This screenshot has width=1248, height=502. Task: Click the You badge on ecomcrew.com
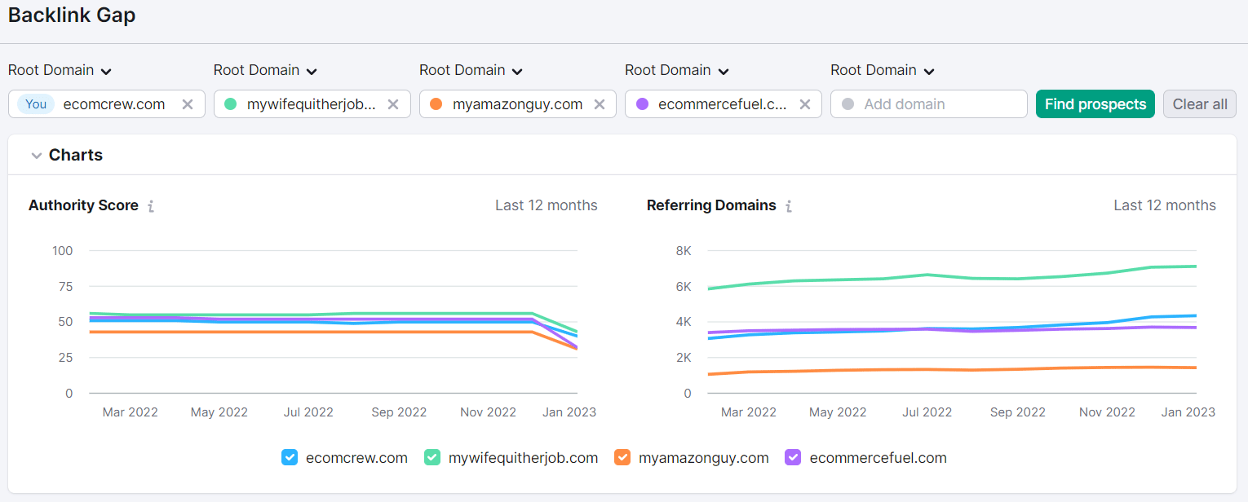point(36,104)
